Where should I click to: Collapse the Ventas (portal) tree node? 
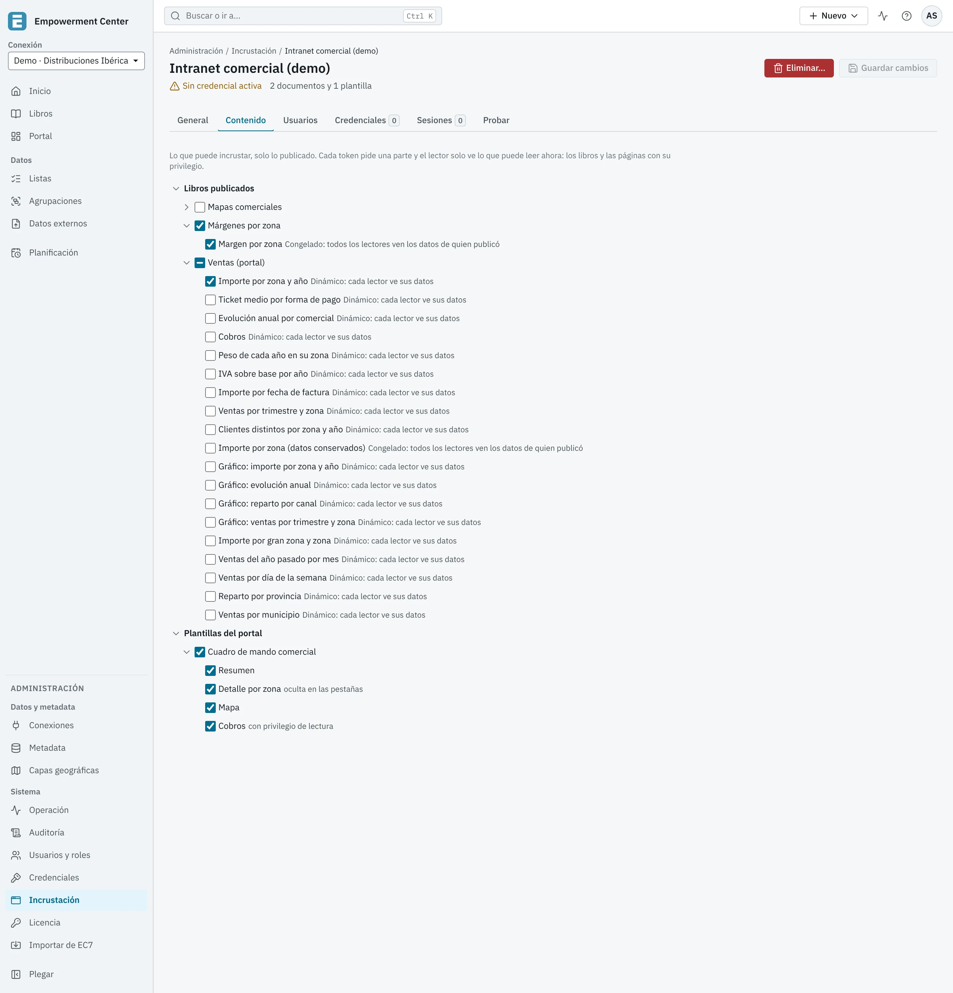pyautogui.click(x=187, y=262)
